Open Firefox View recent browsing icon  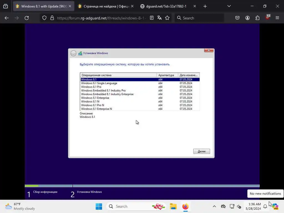[6, 6]
